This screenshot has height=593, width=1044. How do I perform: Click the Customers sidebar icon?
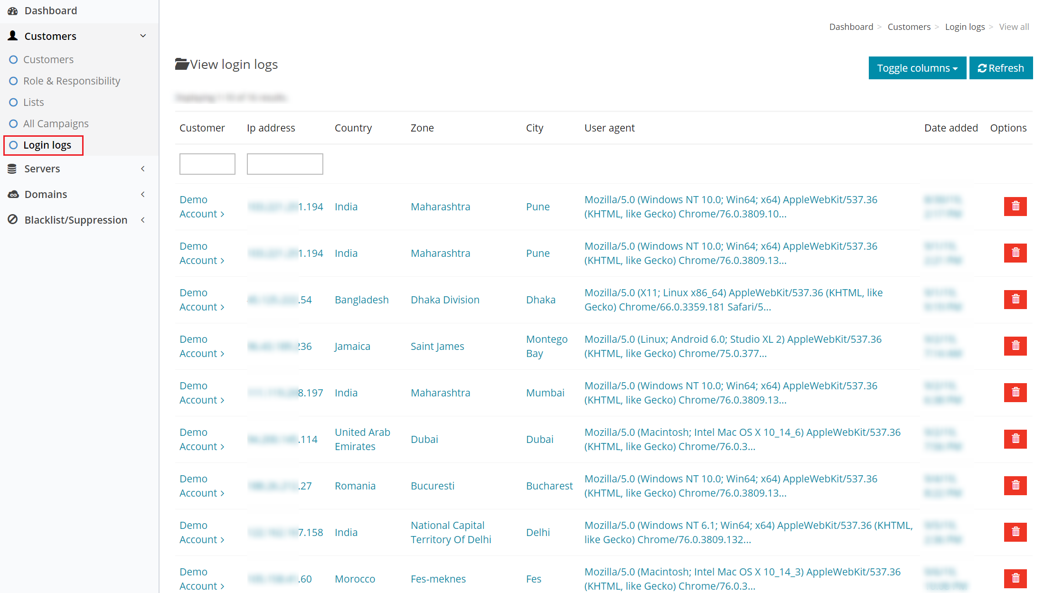(14, 35)
